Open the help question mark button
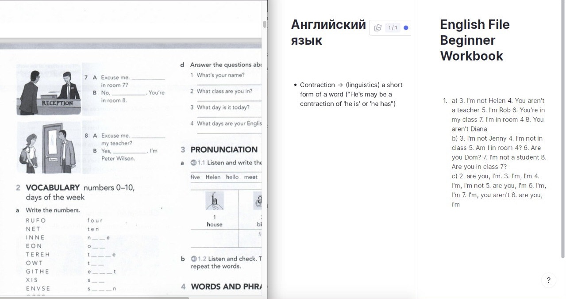 pyautogui.click(x=548, y=280)
